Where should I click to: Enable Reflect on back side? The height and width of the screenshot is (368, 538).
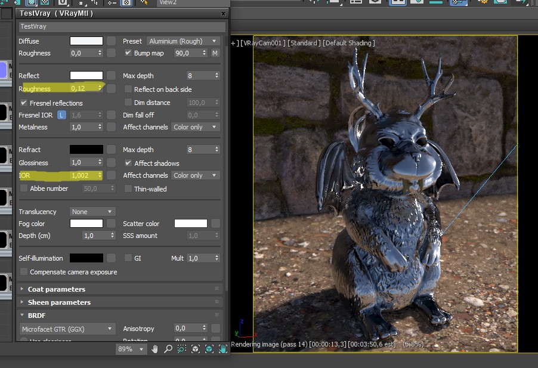point(128,89)
